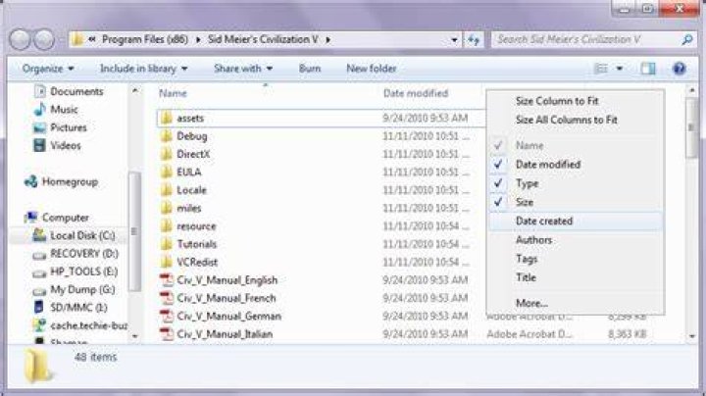Open Music library in sidebar
This screenshot has height=396, width=706.
pos(56,110)
